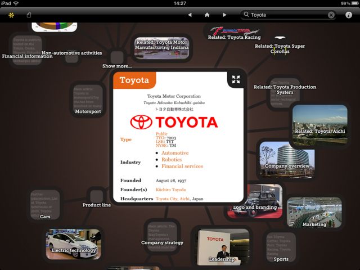Screen dimensions: 360x270
Task: Open Related: Toyota, Aichi thumbnail
Action: point(320,125)
